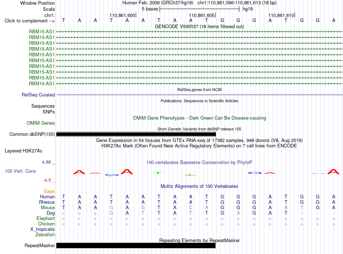The image size is (343, 254).
Task: Select the black Common dbSNP variant bar
Action: (x=136, y=134)
